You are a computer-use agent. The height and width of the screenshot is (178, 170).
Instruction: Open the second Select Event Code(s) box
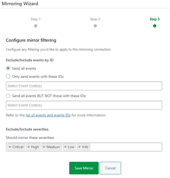84,105
